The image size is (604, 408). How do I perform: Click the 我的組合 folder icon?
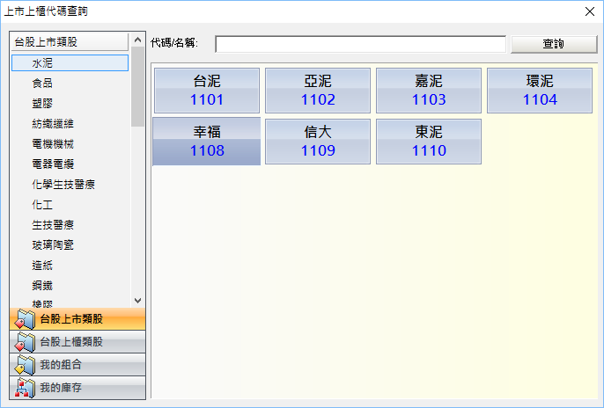point(24,365)
